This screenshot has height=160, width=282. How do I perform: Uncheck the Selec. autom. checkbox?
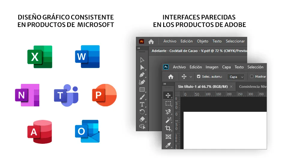pyautogui.click(x=199, y=76)
